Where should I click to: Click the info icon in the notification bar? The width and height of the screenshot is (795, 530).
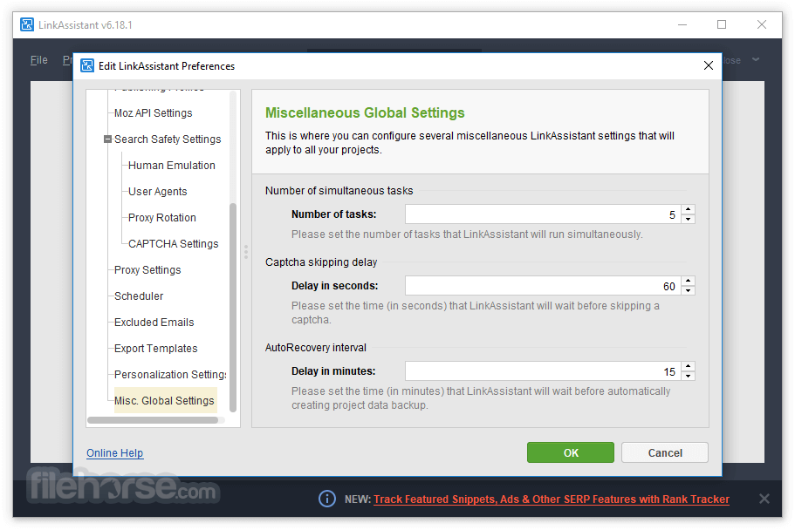(327, 499)
